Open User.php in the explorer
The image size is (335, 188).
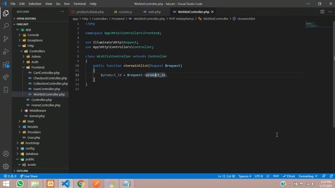pos(33,138)
